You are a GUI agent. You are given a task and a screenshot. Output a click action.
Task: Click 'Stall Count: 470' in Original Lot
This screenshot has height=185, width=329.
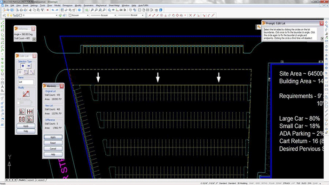click(x=53, y=95)
